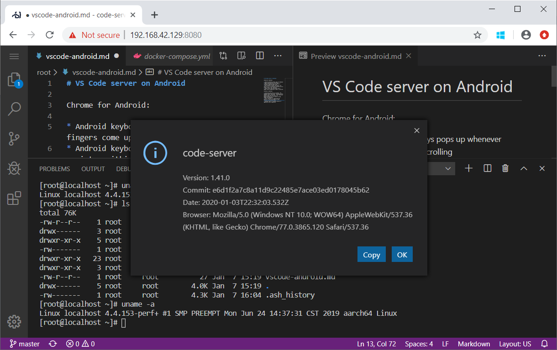Image resolution: width=557 pixels, height=350 pixels.
Task: Open the hamburger application menu
Action: tap(14, 56)
